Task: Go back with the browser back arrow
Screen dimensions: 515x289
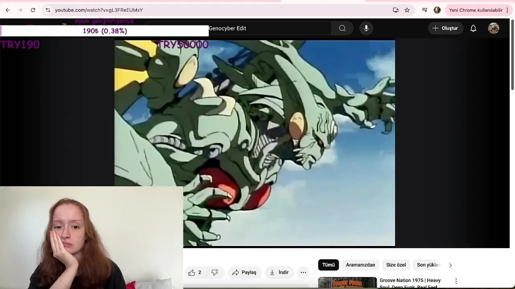Action: tap(8, 10)
